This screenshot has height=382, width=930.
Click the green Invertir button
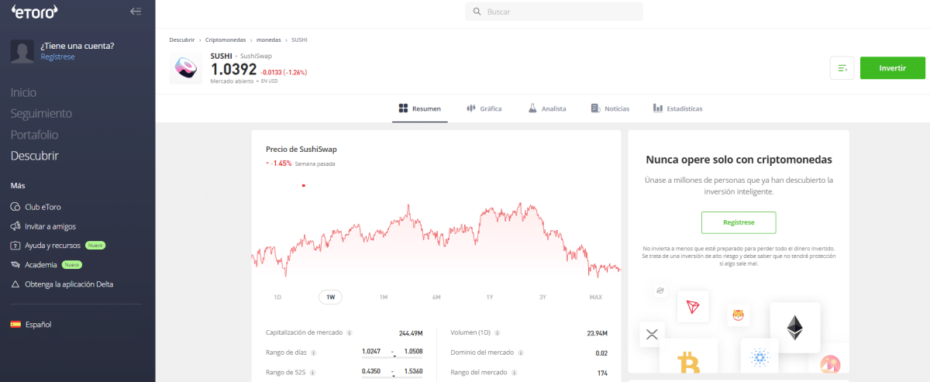892,67
